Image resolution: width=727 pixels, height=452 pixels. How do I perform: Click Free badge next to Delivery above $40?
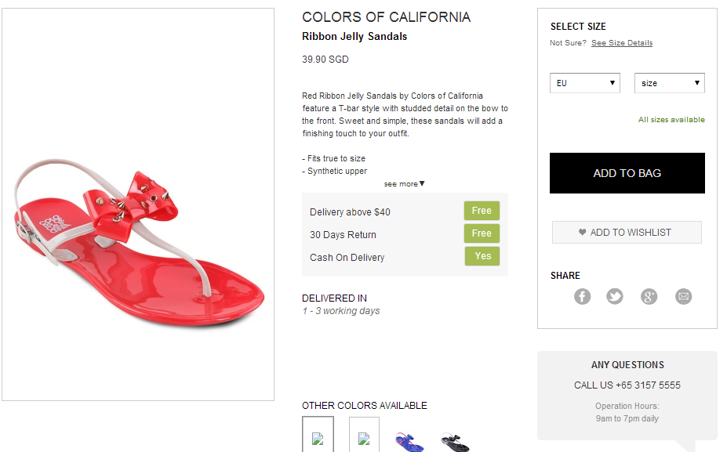coord(482,211)
